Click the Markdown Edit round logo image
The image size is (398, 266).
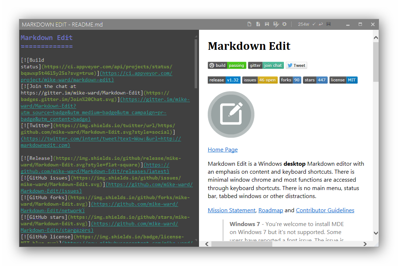pyautogui.click(x=231, y=114)
